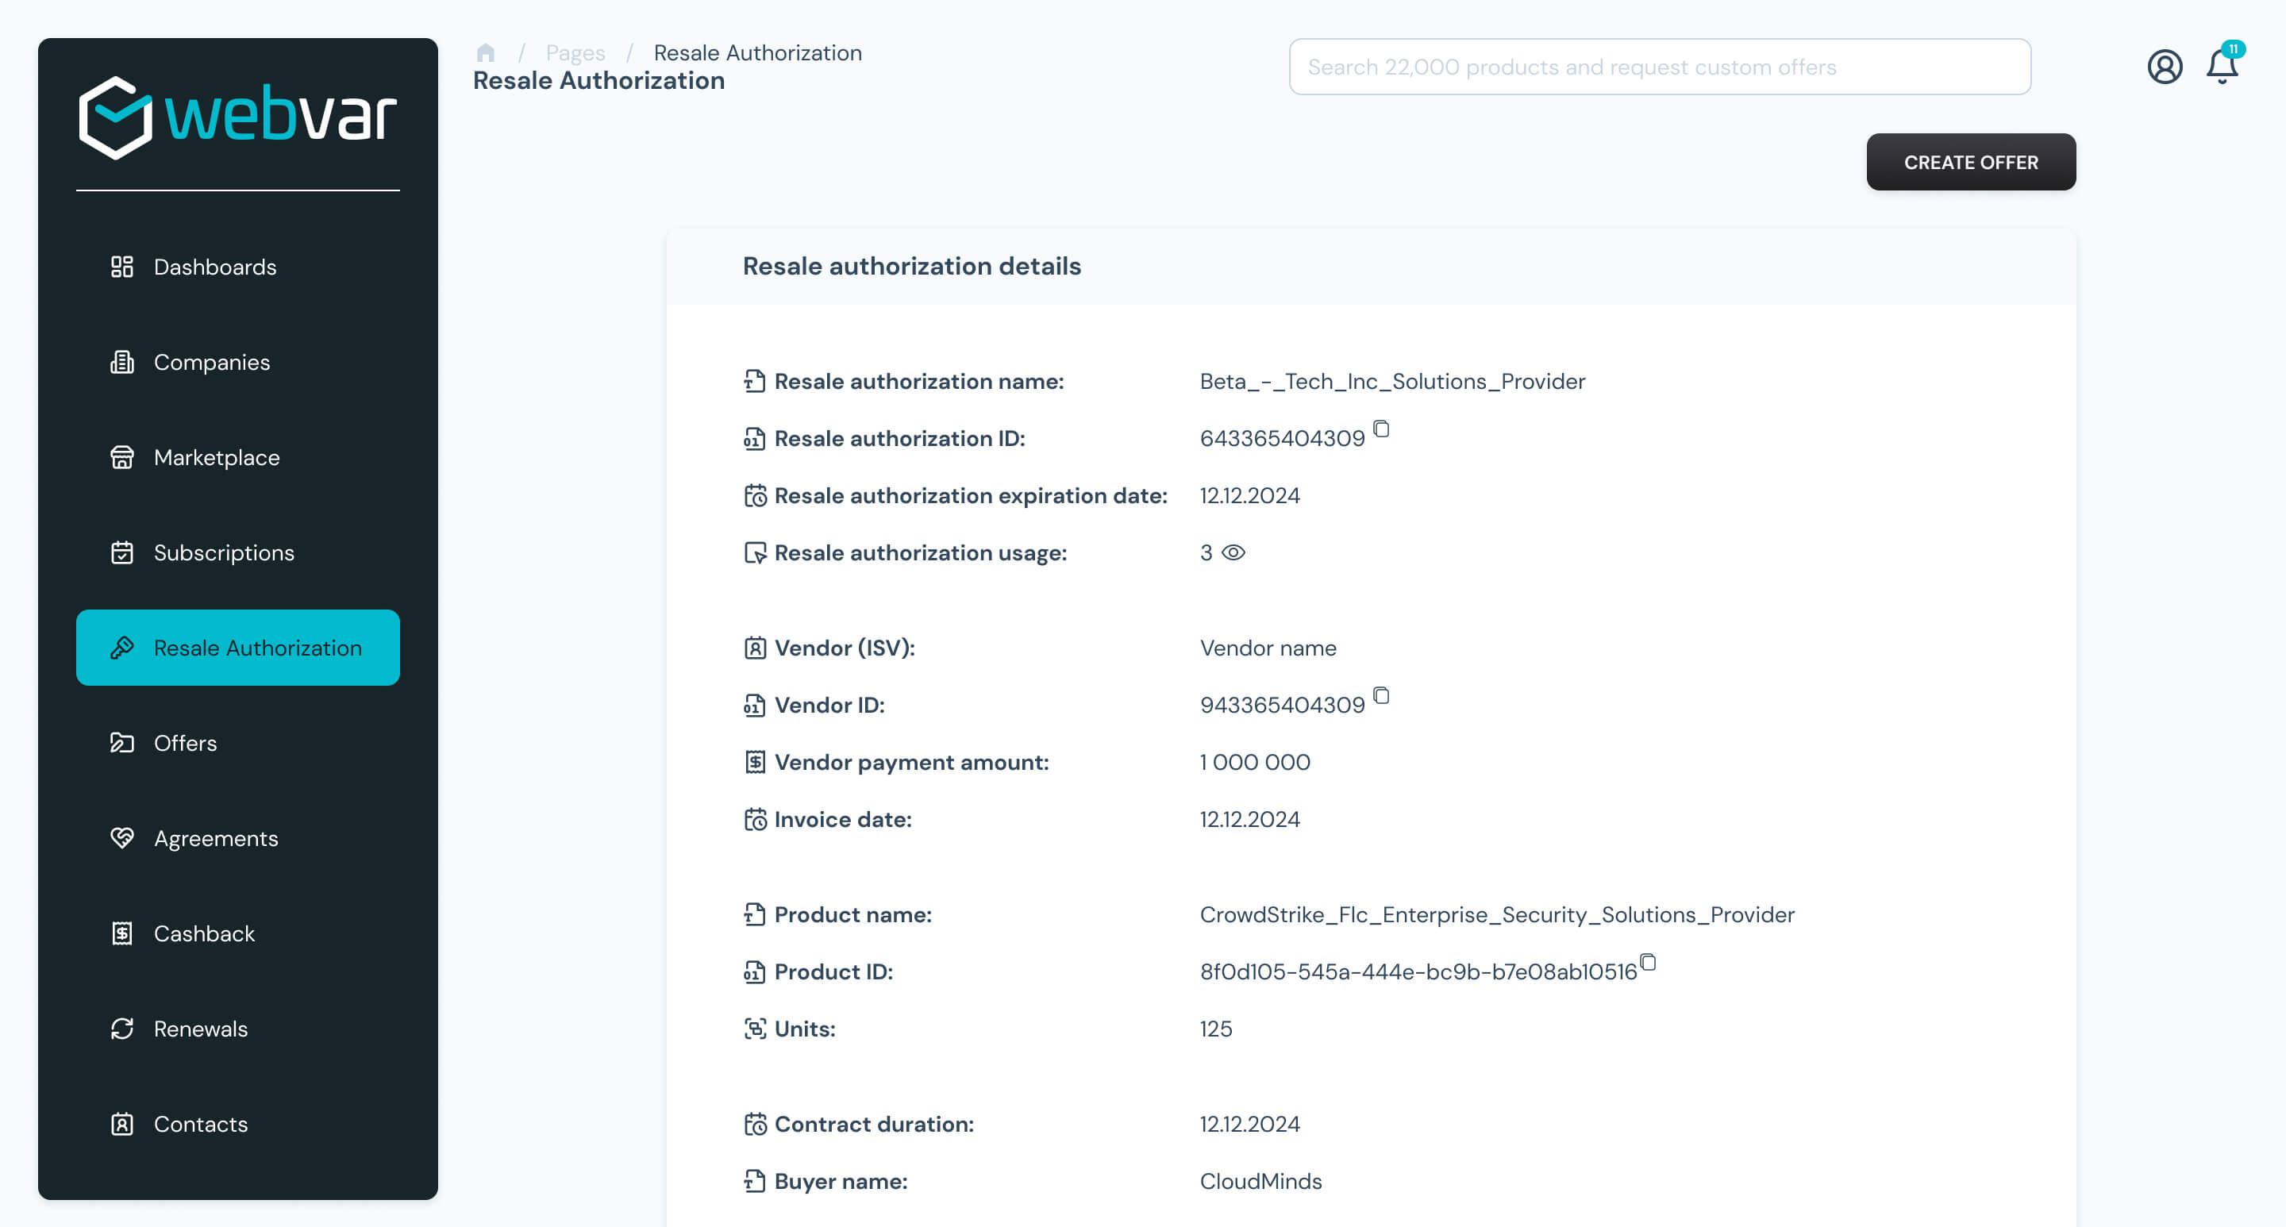View resale authorization usage eye icon
This screenshot has width=2286, height=1227.
click(1233, 552)
